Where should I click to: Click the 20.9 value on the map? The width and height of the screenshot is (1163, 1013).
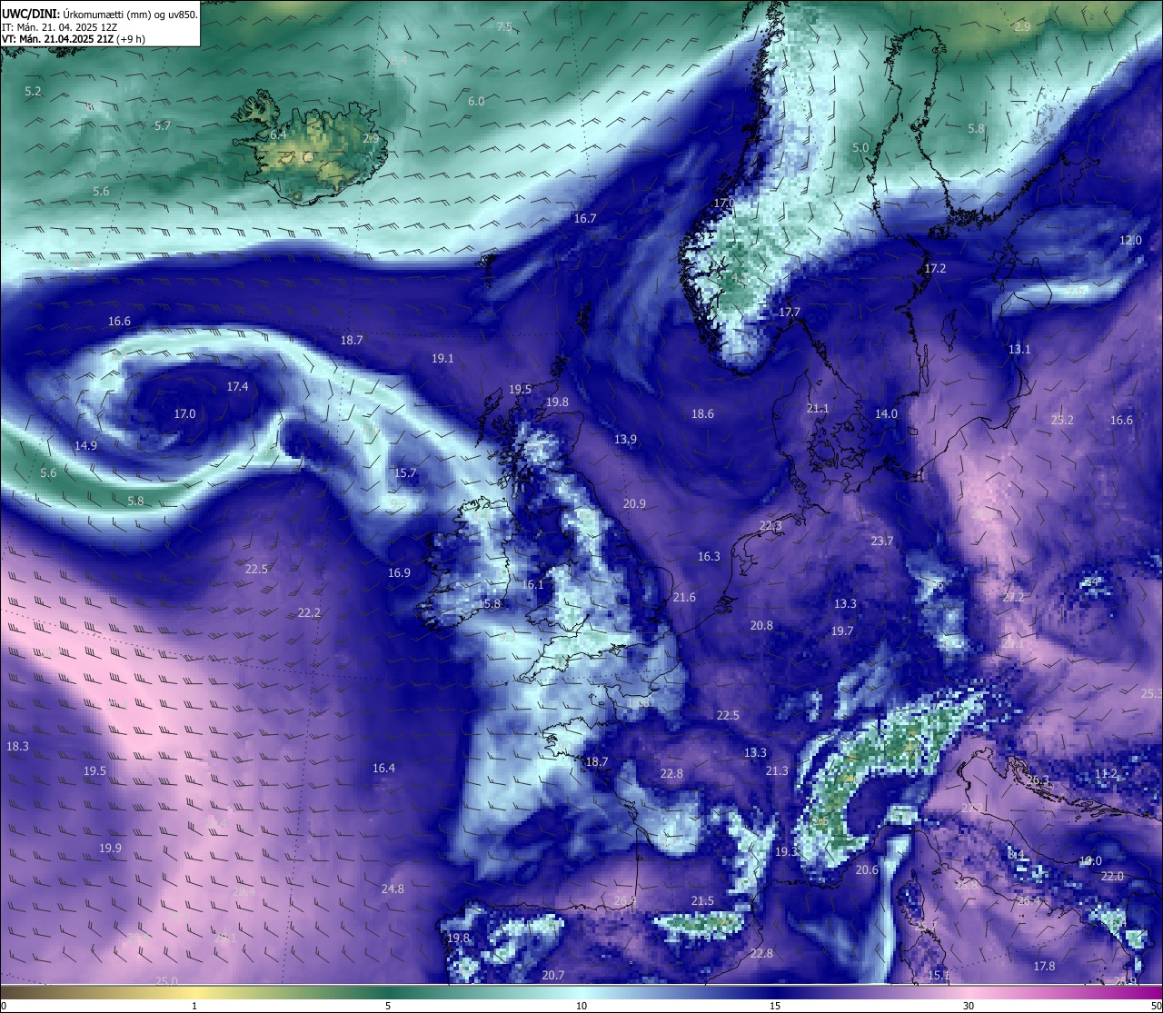[634, 503]
